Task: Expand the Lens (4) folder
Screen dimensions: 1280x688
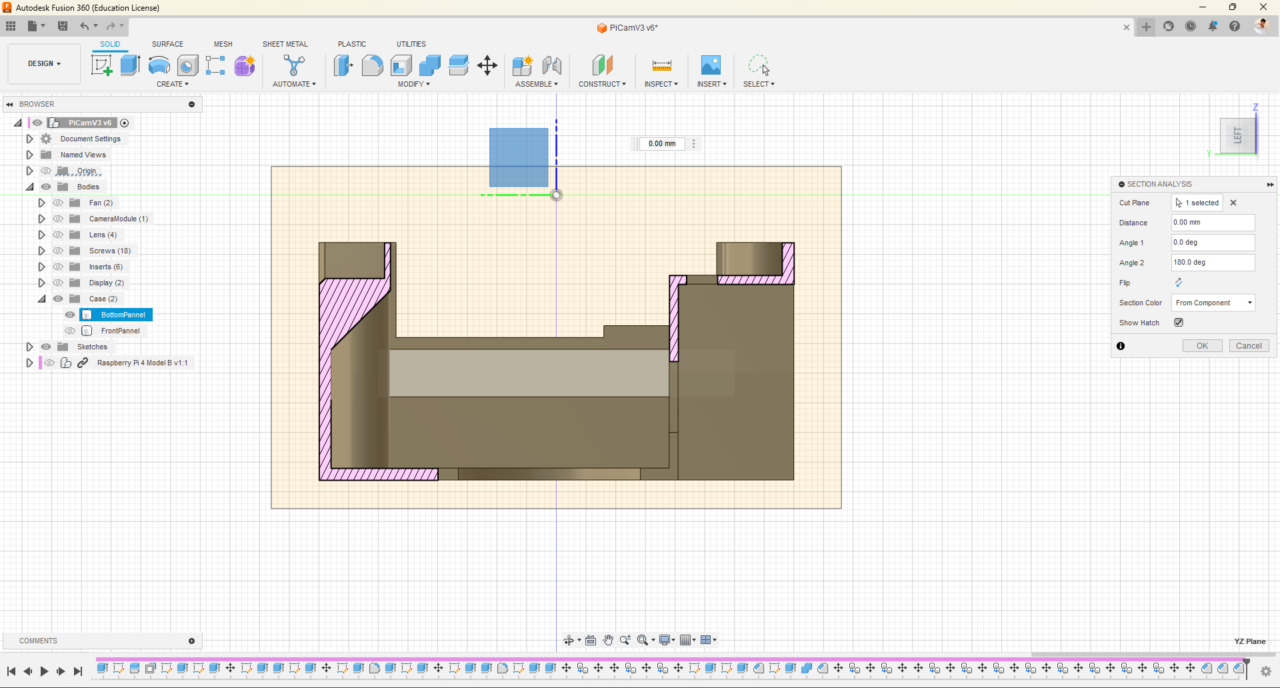Action: click(41, 235)
